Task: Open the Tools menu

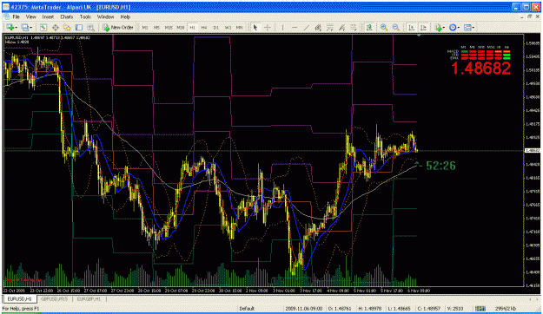Action: tap(85, 16)
